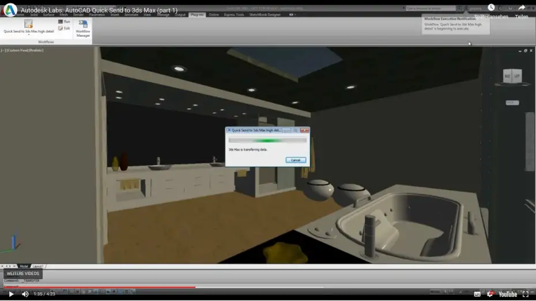Click the Teilen share arrow icon
This screenshot has height=301, width=536.
(521, 7)
